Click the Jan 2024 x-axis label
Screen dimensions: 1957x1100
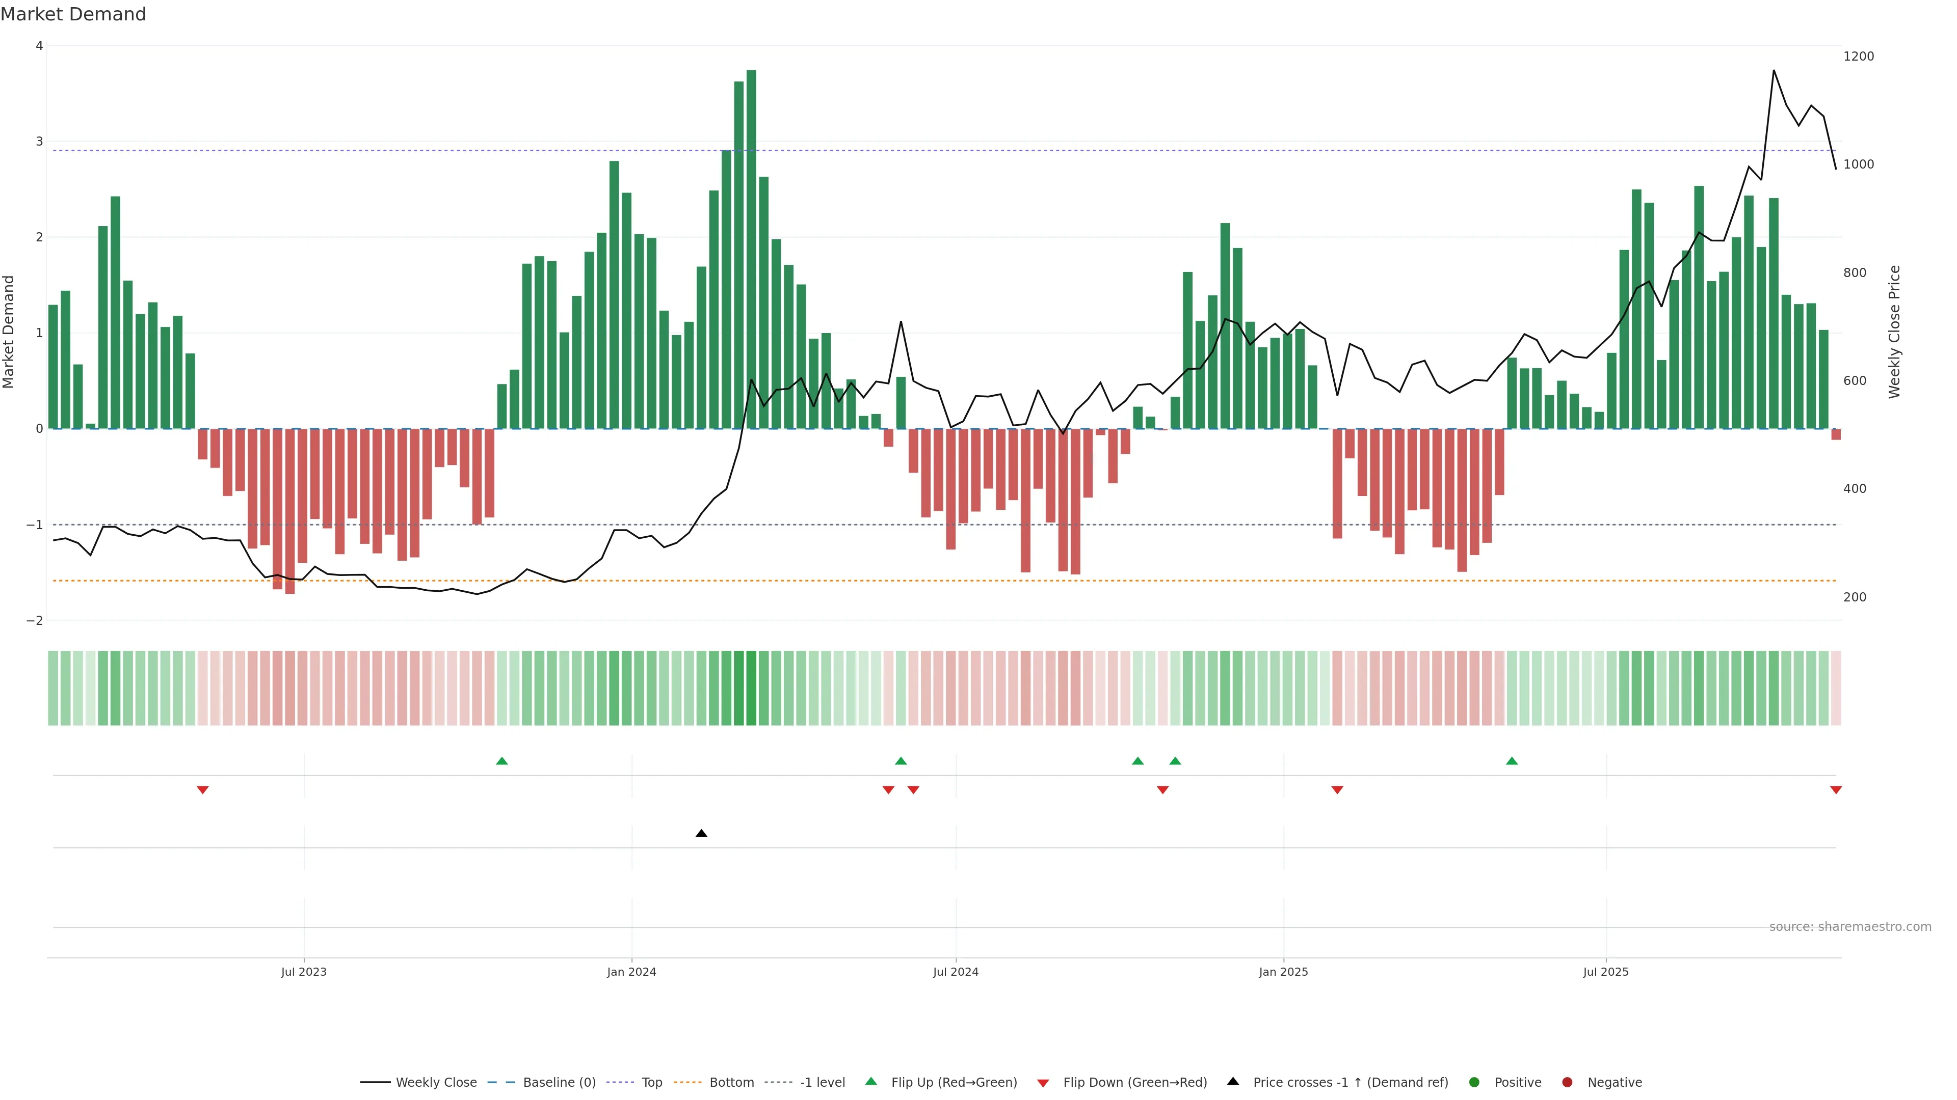tap(631, 972)
